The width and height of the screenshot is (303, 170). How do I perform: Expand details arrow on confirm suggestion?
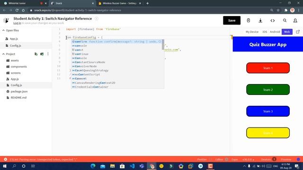coord(160,42)
